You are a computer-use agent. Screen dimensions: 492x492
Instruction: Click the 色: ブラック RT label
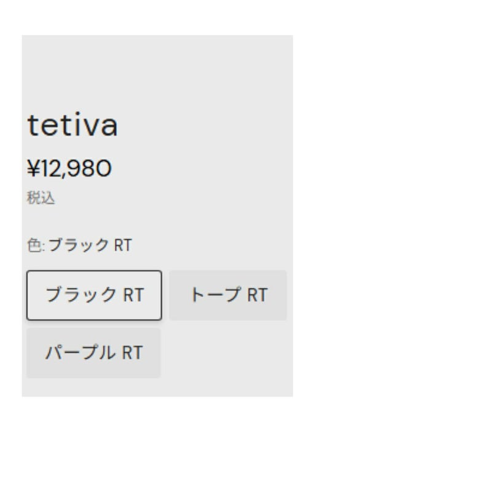point(79,245)
